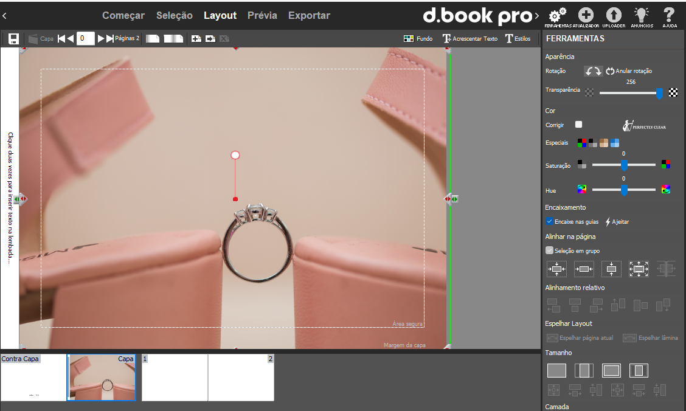This screenshot has width=686, height=411.
Task: Select the Contra Capa thumbnail
Action: tap(33, 378)
